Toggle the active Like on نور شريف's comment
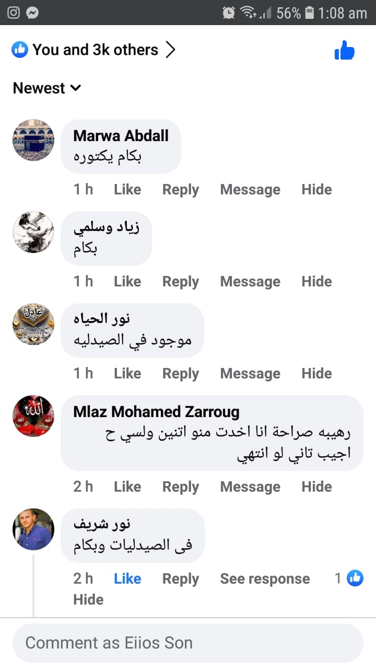Viewport: 376px width, 669px height. (127, 579)
